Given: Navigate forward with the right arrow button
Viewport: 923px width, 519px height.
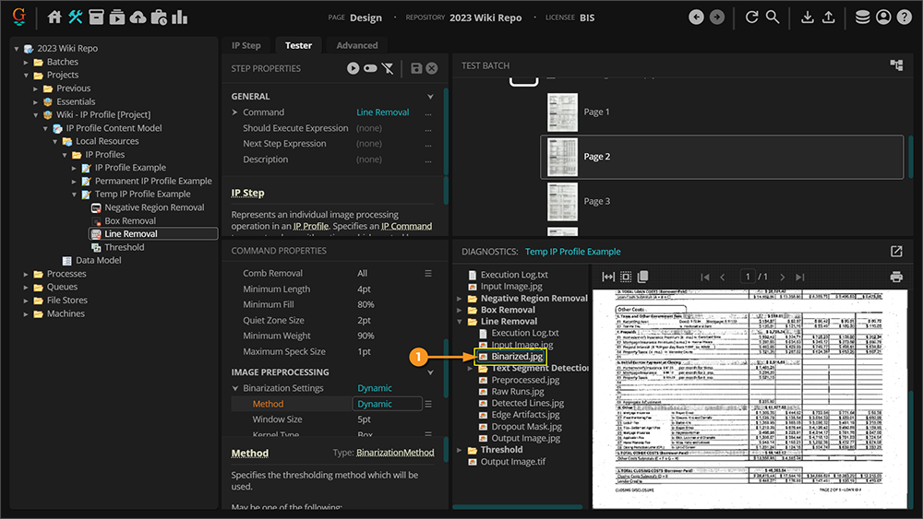Looking at the screenshot, I should pyautogui.click(x=717, y=17).
